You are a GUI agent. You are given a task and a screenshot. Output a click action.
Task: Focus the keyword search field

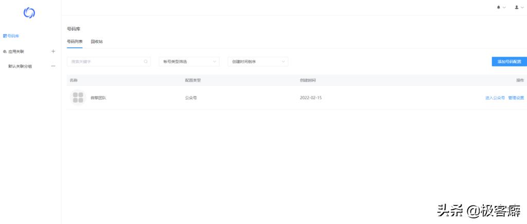109,62
